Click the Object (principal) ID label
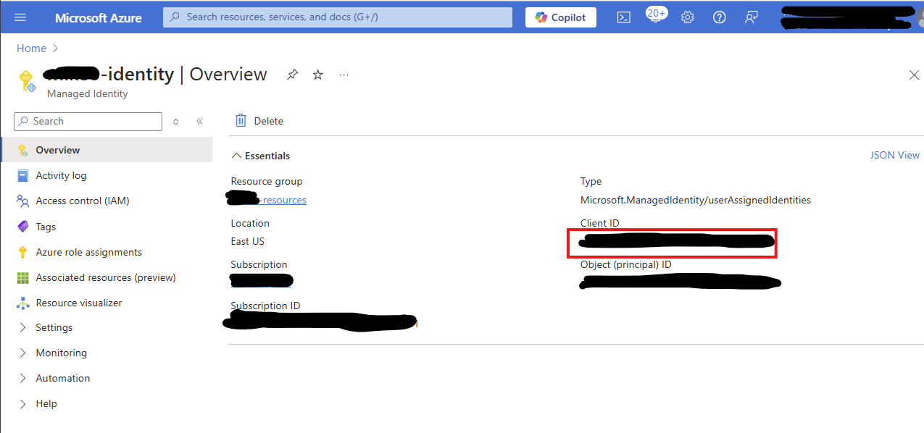 [x=626, y=264]
